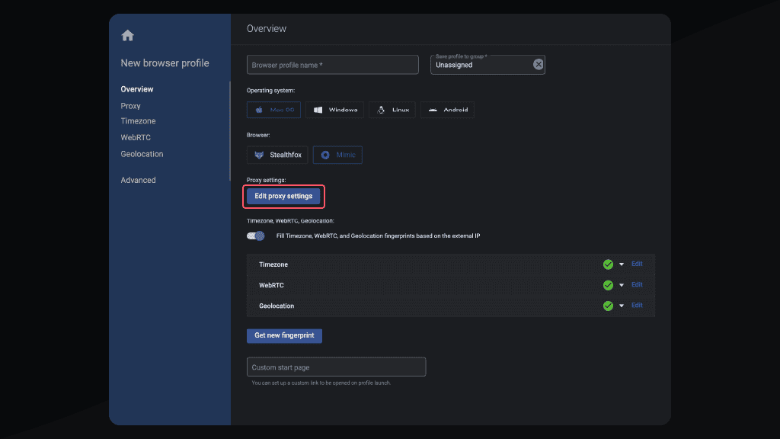Choose the Windows operating system option
780x439 pixels.
tap(336, 110)
